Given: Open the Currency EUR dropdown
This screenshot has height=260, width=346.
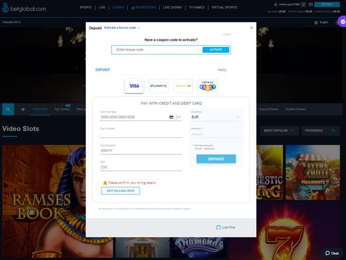Looking at the screenshot, I should coord(216,117).
